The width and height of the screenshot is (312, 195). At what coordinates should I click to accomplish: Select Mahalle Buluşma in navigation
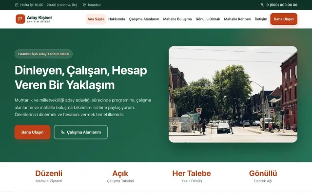click(177, 19)
